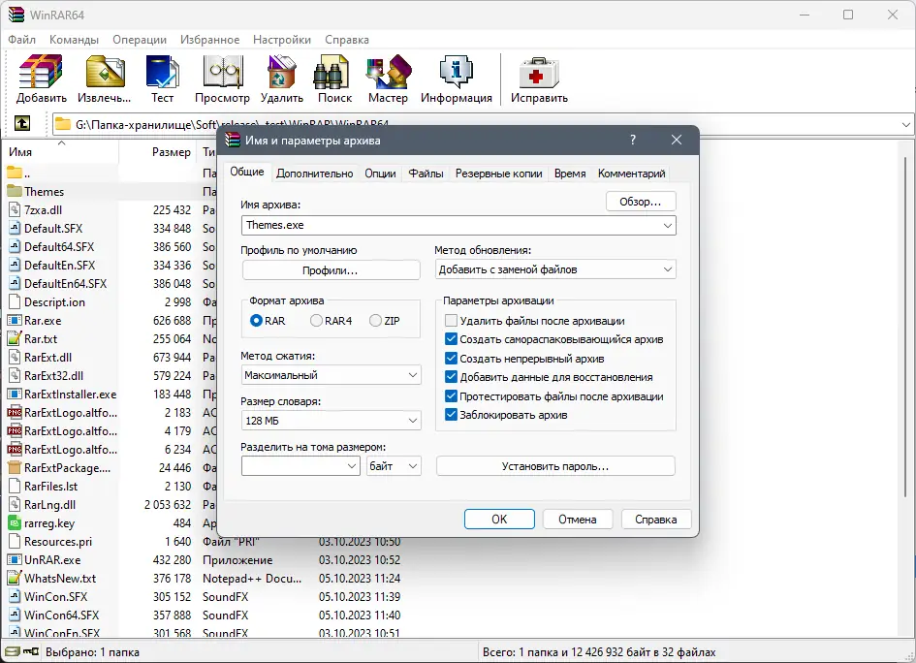
Task: Select RarLng.dll file name
Action: [x=49, y=505]
